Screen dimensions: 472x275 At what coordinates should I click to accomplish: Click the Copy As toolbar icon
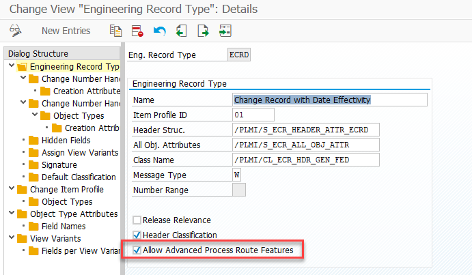[115, 31]
